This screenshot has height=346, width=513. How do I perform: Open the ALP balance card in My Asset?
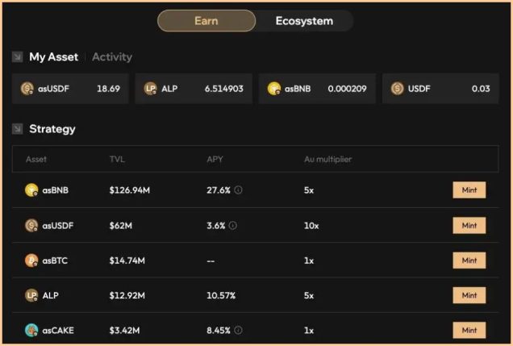tap(194, 89)
